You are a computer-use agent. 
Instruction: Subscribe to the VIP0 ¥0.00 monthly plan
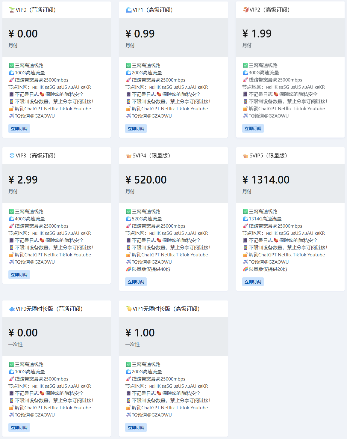19,129
